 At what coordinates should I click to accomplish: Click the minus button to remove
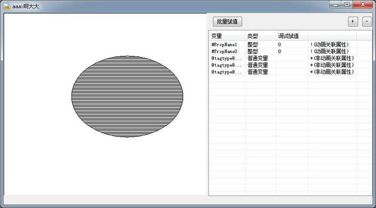tap(367, 21)
